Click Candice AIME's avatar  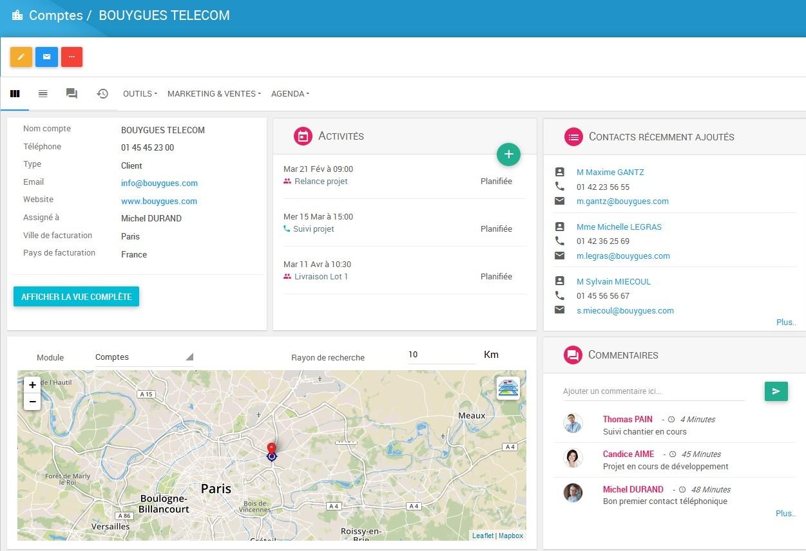573,458
